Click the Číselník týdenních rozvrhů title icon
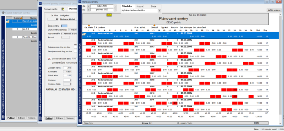This screenshot has height=131, width=284. coord(3,13)
